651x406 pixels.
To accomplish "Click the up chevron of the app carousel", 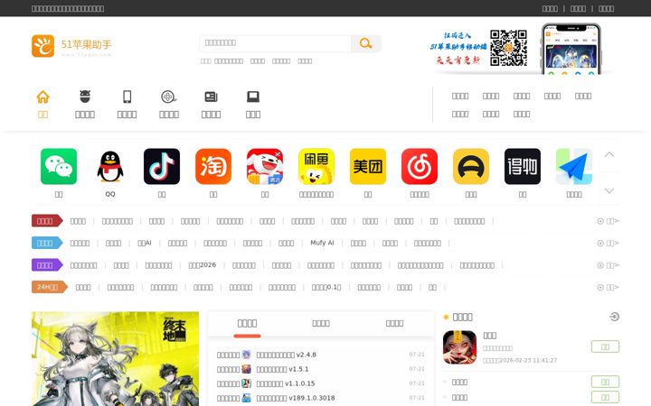I will 609,154.
